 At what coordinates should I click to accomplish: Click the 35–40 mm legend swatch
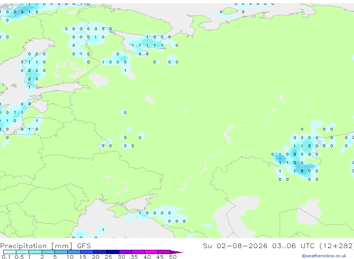tap(138, 252)
